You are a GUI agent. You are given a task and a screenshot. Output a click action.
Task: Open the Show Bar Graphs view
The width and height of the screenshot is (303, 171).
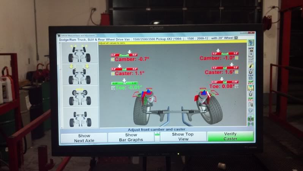click(x=131, y=137)
